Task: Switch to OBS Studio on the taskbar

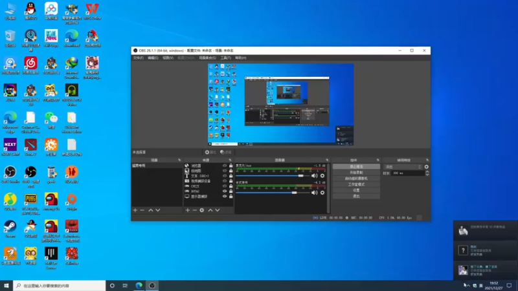Action: tap(152, 285)
